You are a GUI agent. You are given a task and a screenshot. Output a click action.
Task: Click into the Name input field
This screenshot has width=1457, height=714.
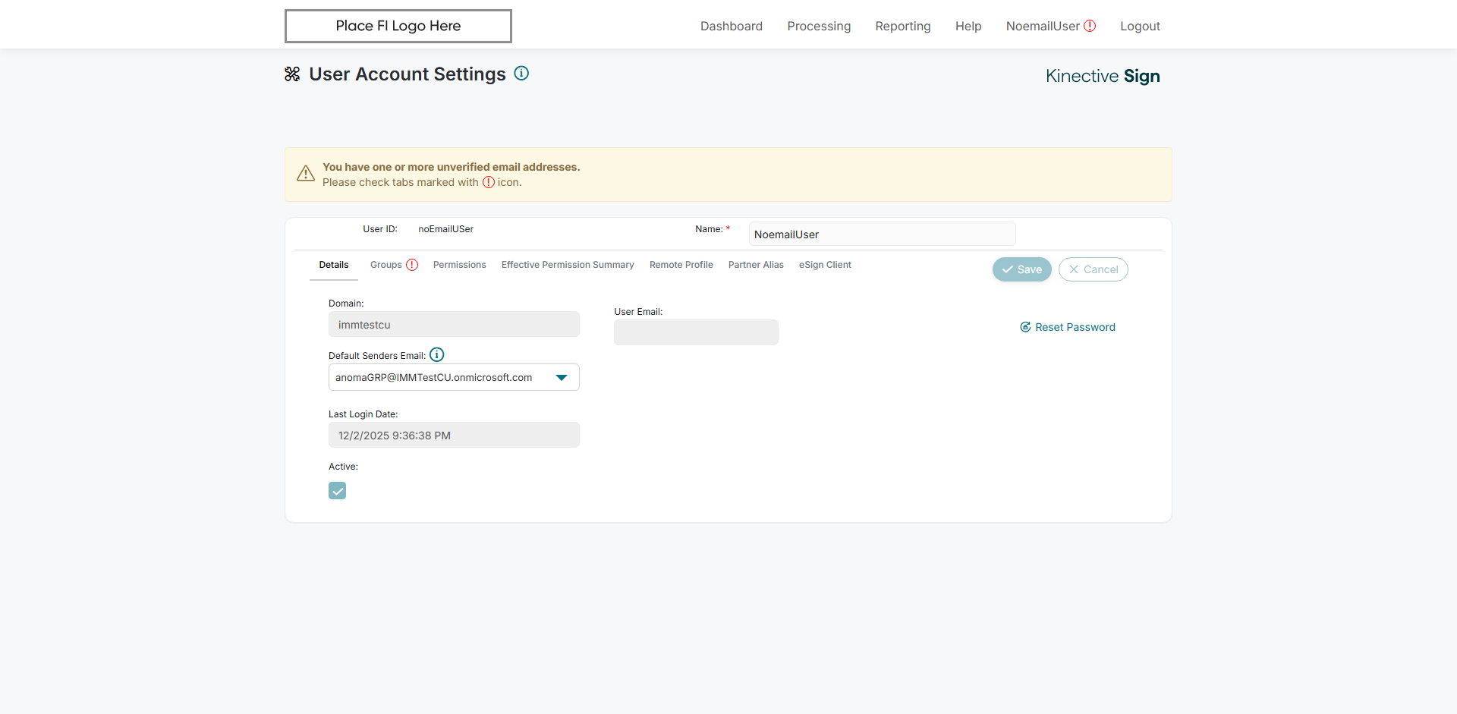click(882, 234)
